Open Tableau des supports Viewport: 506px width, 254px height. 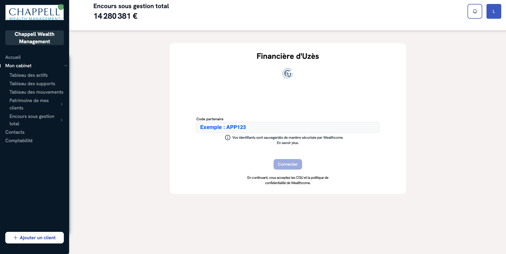click(32, 84)
